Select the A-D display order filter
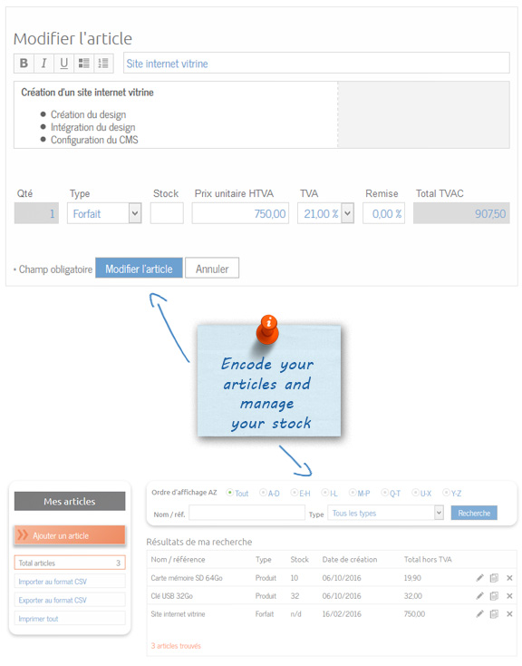The width and height of the screenshot is (522, 666). (263, 493)
